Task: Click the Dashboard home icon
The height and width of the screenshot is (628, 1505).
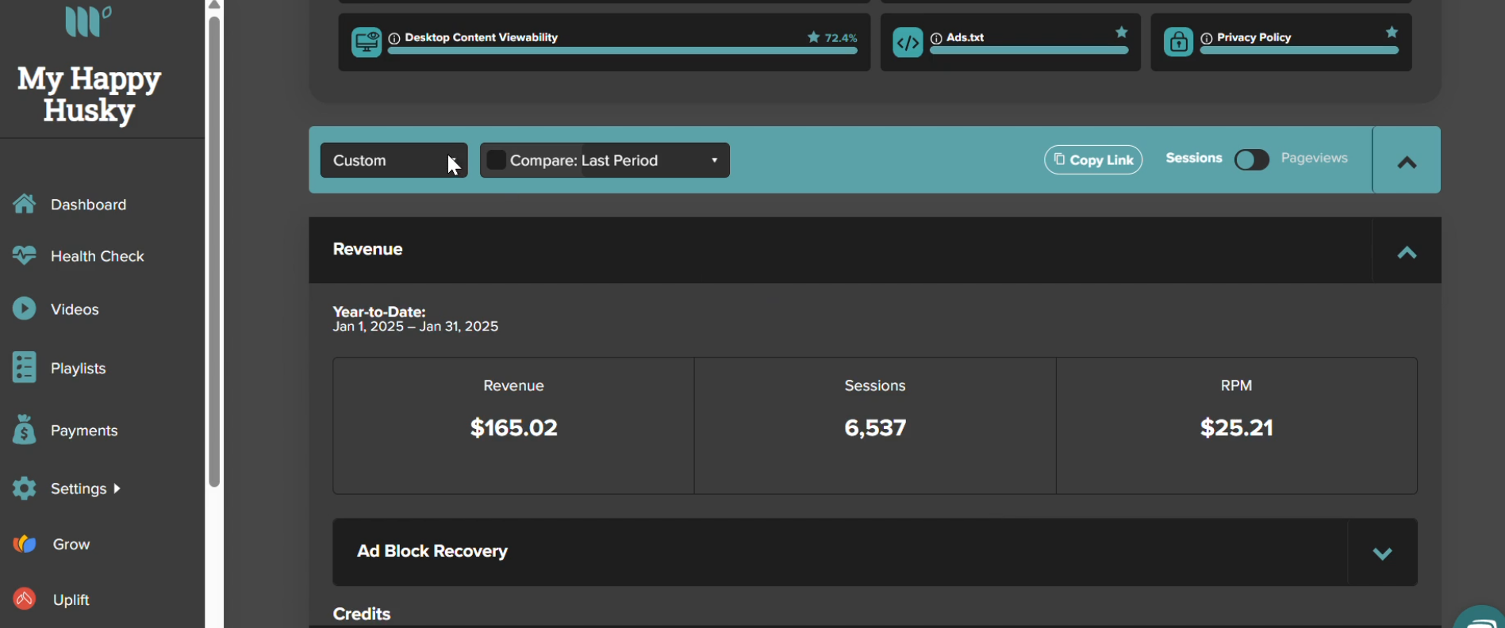Action: [x=24, y=204]
